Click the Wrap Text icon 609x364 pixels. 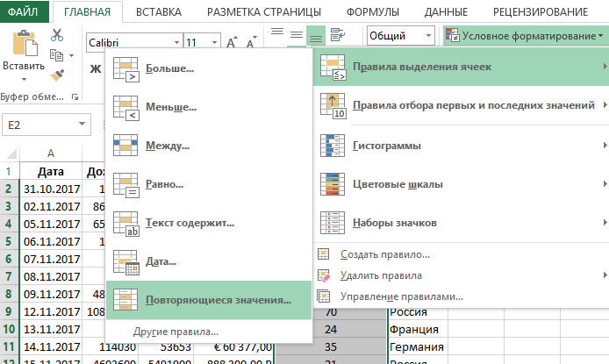tap(338, 34)
